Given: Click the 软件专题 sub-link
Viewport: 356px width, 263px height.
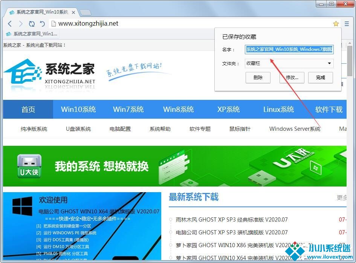Looking at the screenshot, I should pyautogui.click(x=200, y=129).
